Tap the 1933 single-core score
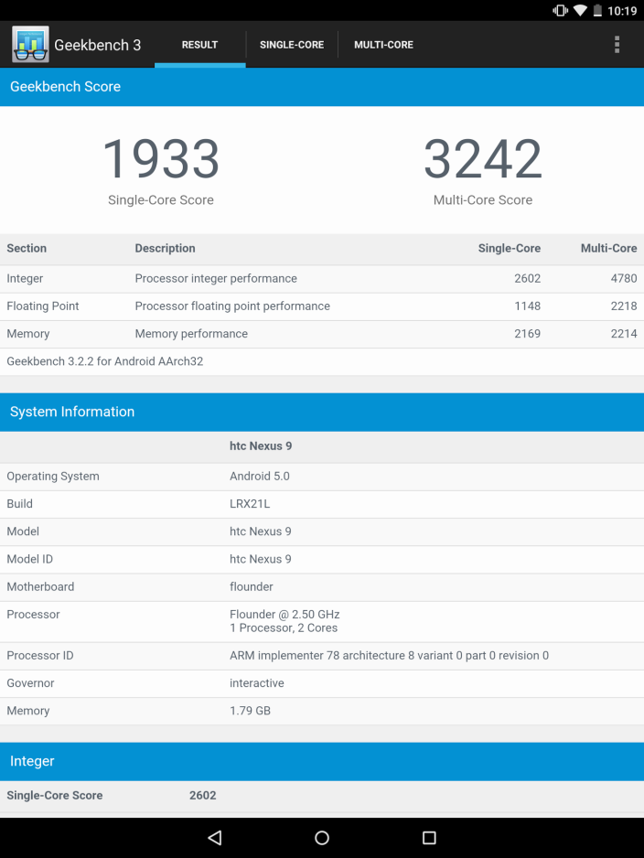 click(161, 160)
